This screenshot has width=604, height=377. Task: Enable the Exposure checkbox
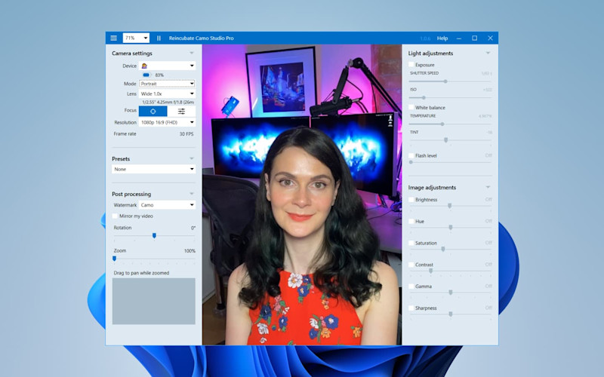click(411, 65)
